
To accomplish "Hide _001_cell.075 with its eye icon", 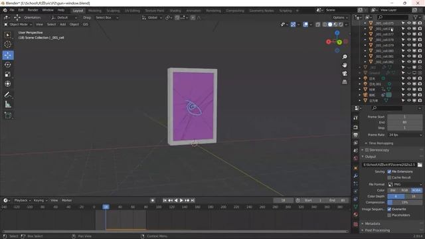I will (x=409, y=23).
